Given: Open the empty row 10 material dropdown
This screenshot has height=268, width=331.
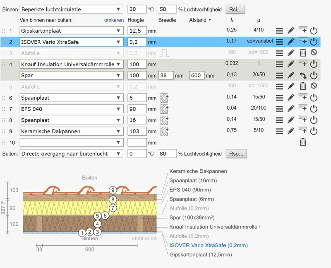Looking at the screenshot, I should point(71,143).
